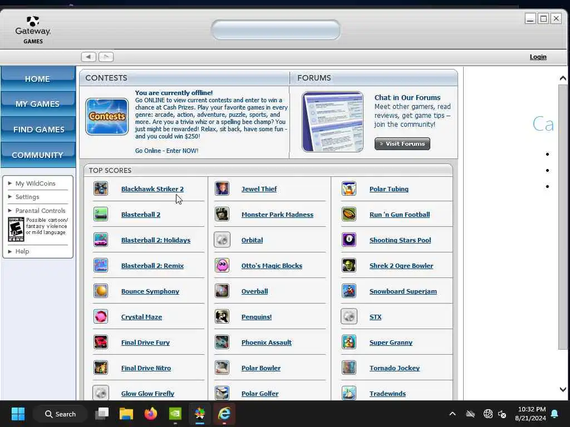
Task: Select the Run 'n Gun Football icon
Action: point(349,214)
